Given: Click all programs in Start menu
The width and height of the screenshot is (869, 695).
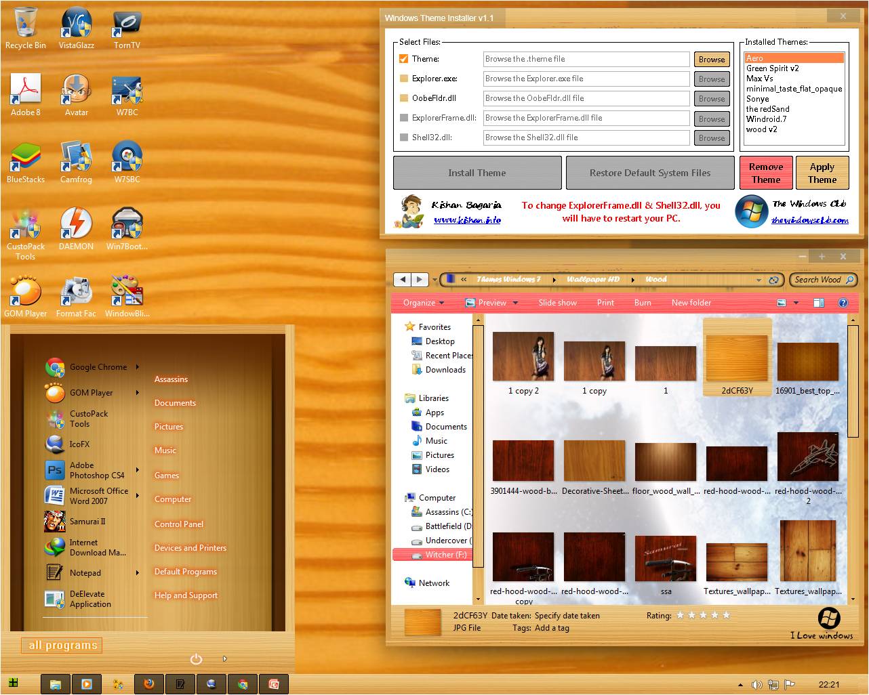Looking at the screenshot, I should click(62, 646).
